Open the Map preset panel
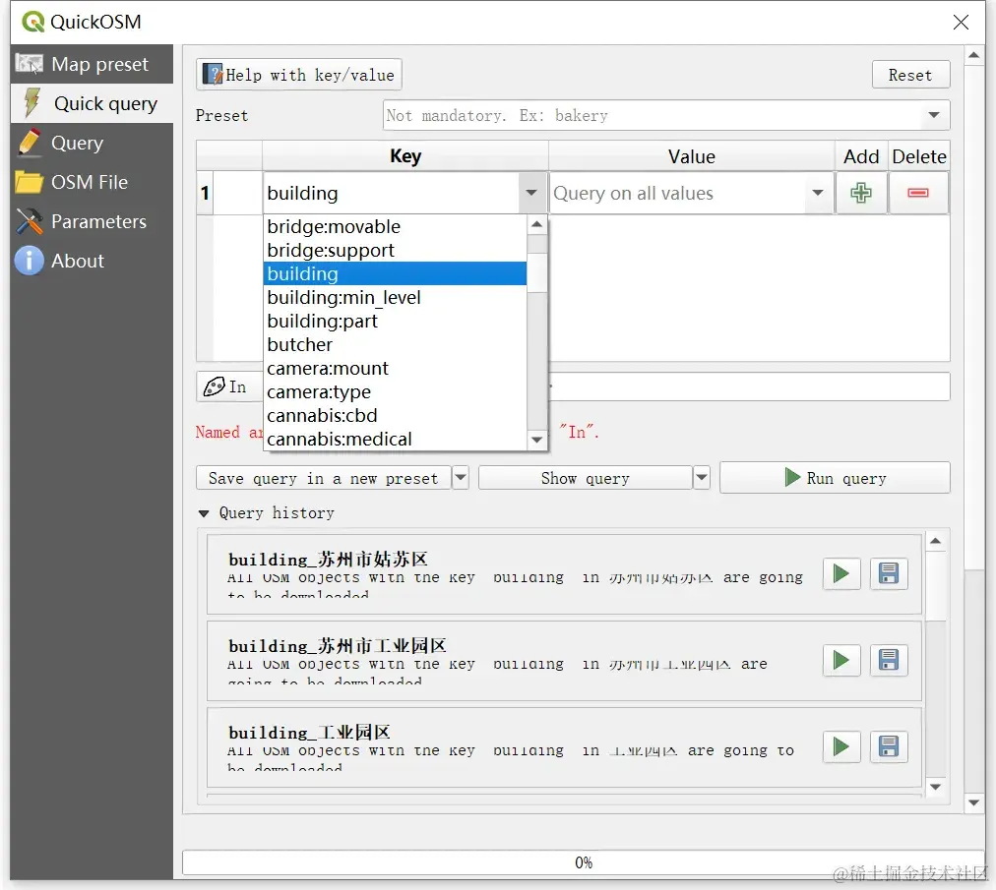 coord(92,64)
